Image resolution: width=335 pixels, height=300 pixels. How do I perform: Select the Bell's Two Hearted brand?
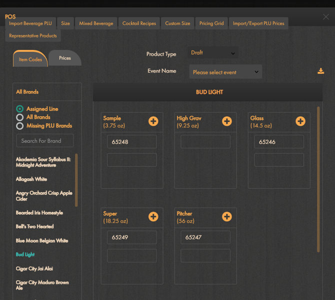pyautogui.click(x=34, y=227)
